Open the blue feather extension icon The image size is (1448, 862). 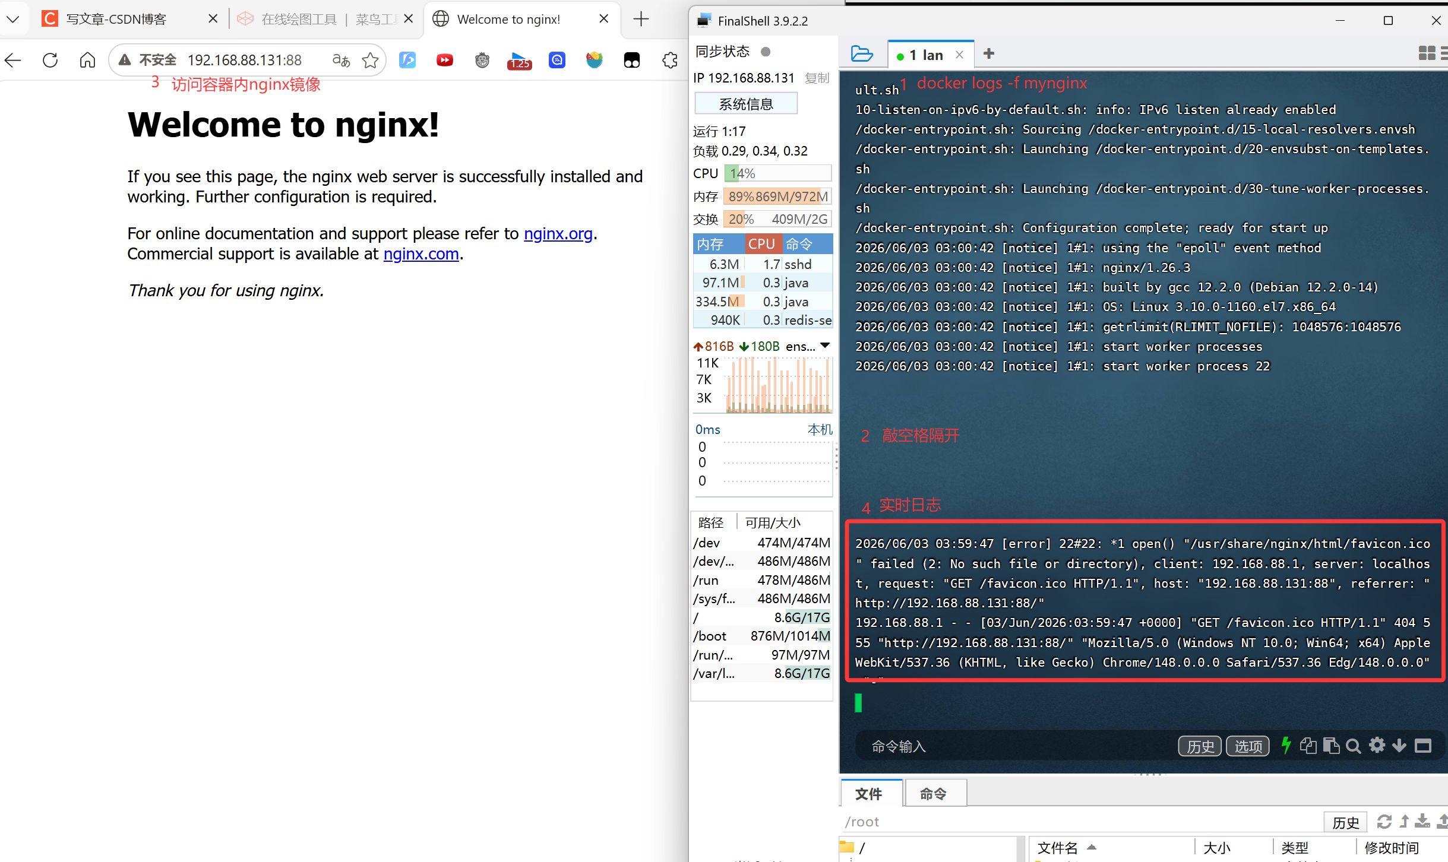[407, 60]
